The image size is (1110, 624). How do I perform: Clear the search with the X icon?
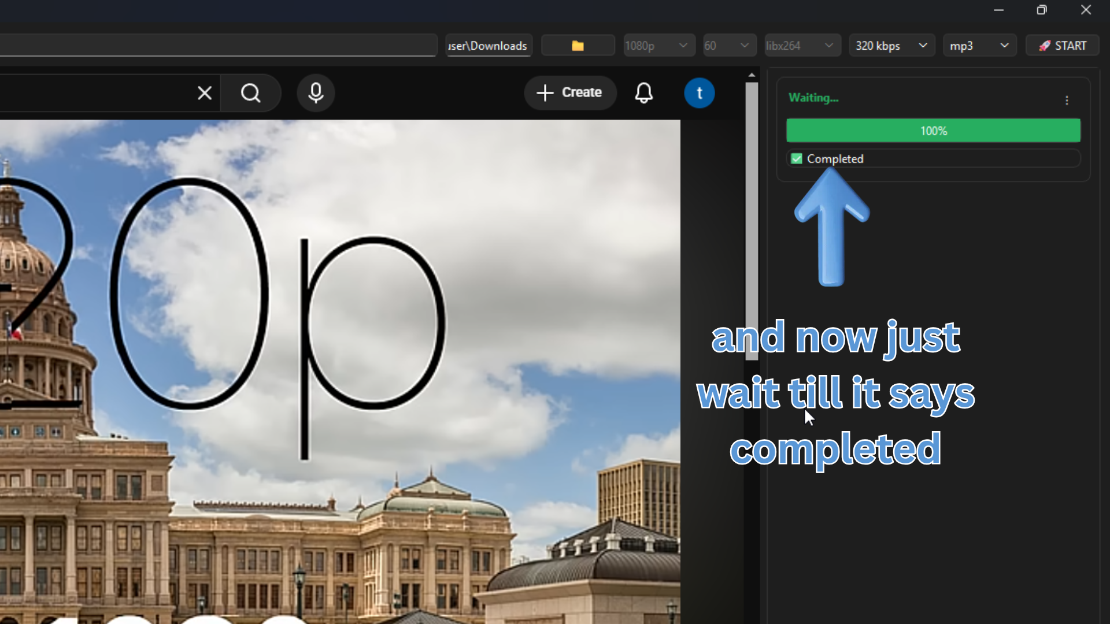point(204,93)
